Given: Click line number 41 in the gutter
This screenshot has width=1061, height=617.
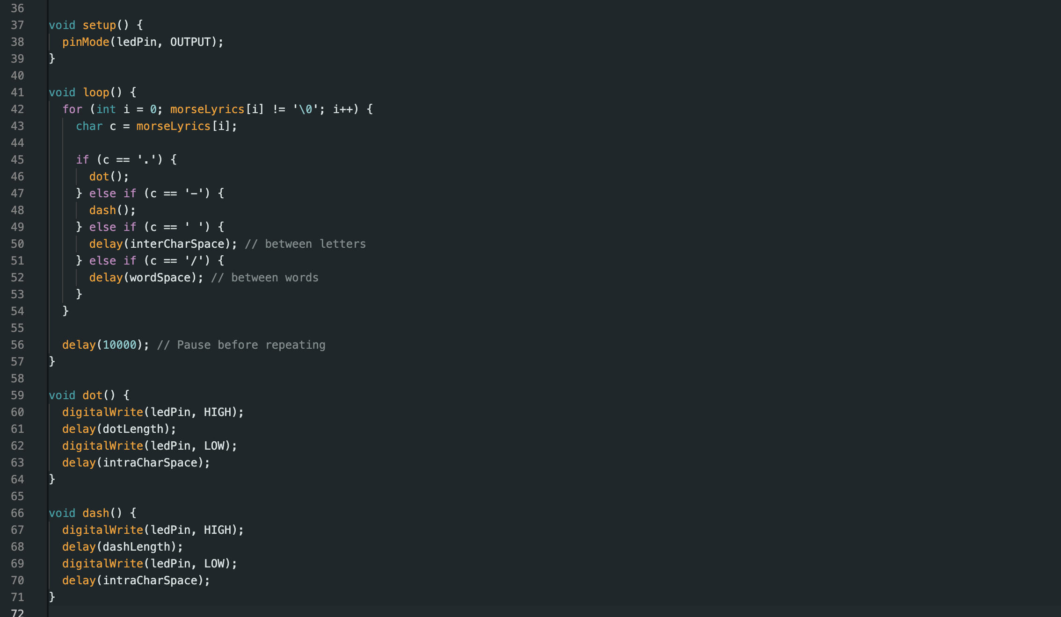Looking at the screenshot, I should pyautogui.click(x=17, y=93).
